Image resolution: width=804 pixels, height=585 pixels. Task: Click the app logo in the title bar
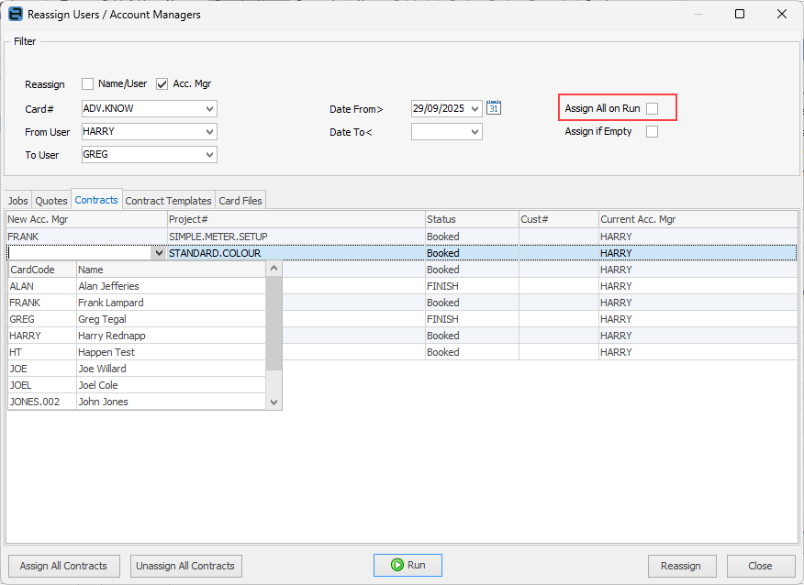pyautogui.click(x=16, y=15)
